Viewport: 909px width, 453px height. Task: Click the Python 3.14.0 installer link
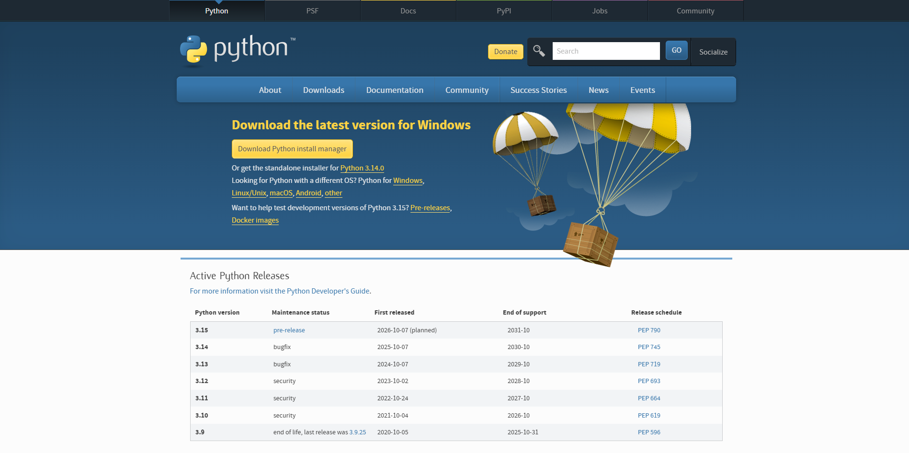pyautogui.click(x=362, y=168)
